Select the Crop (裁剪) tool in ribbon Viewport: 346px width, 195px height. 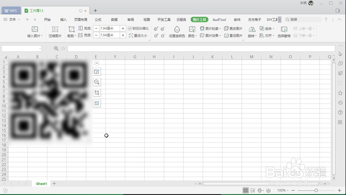tap(71, 32)
